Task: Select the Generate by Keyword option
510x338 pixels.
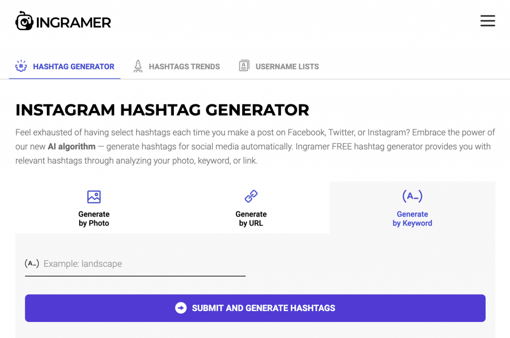Action: click(x=412, y=208)
